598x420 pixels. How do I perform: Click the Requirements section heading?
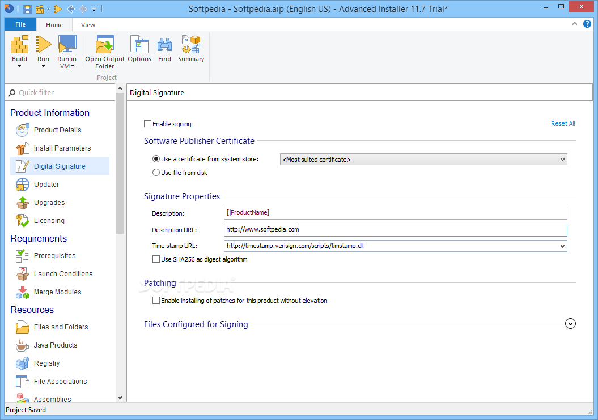pos(39,238)
